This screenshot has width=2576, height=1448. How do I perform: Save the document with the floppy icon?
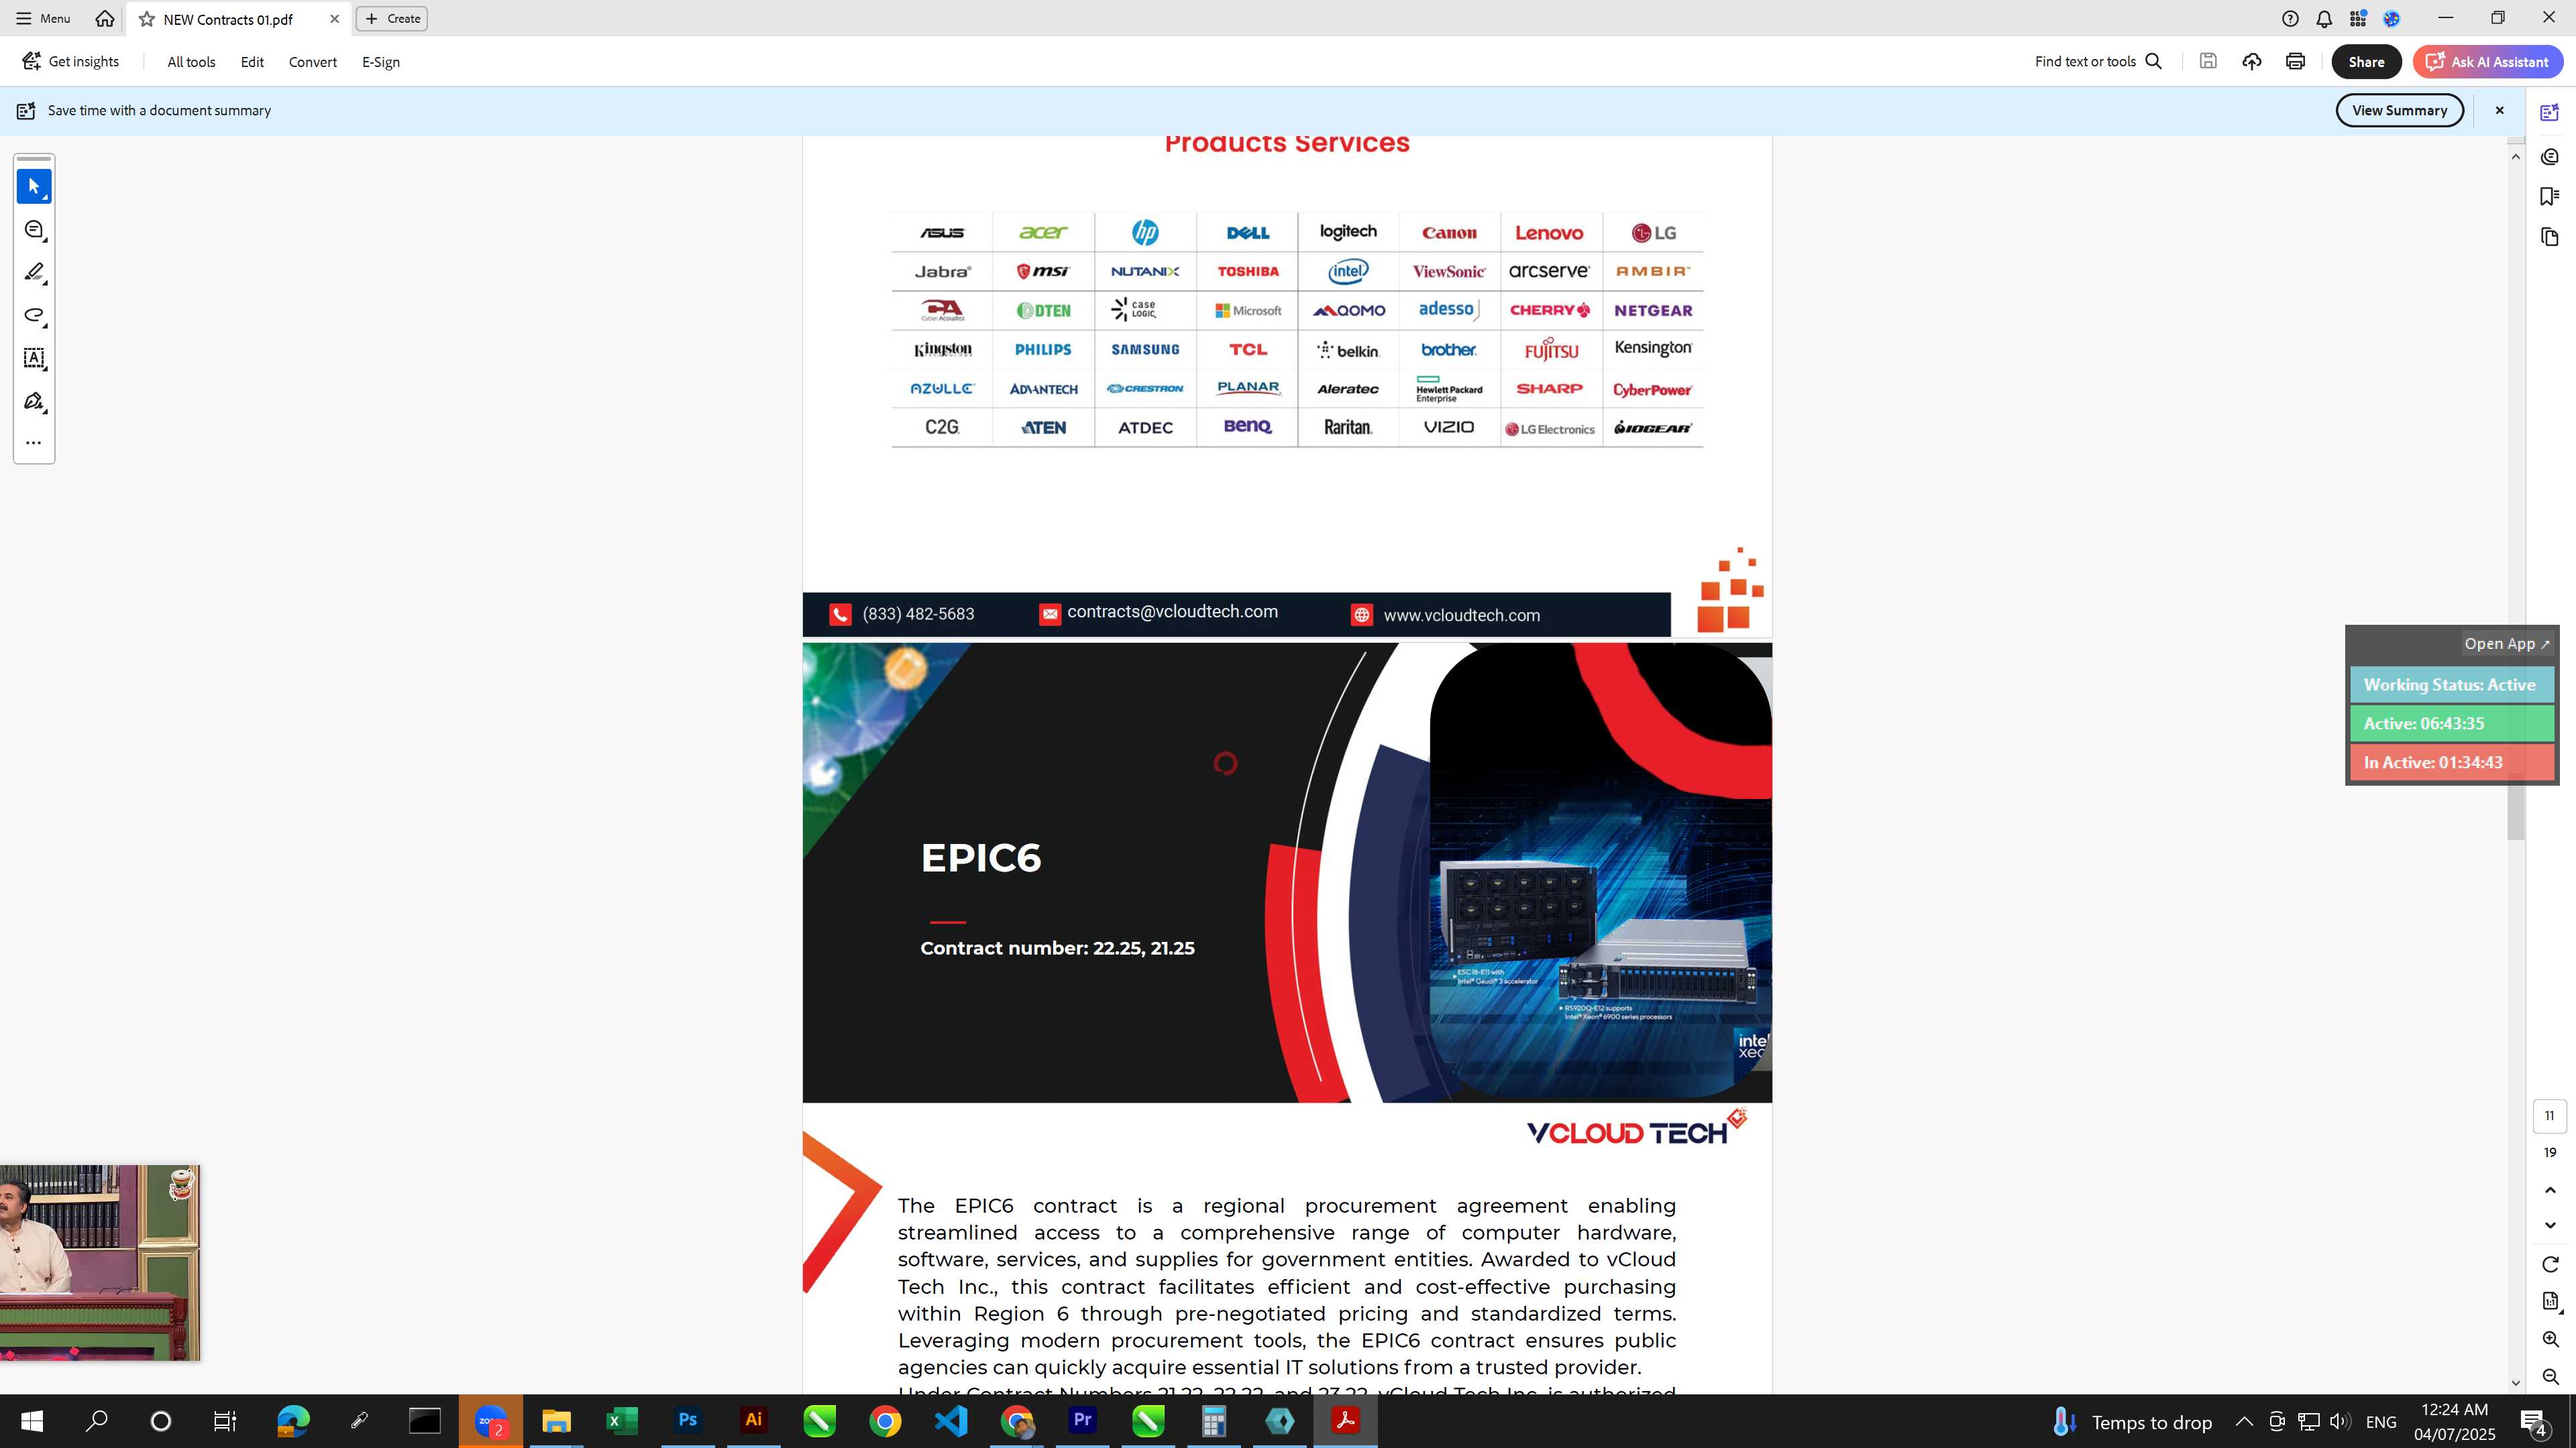pos(2208,61)
